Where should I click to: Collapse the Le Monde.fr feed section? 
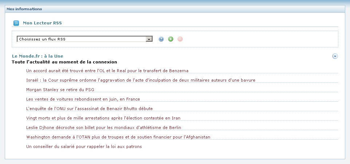[x=335, y=56]
